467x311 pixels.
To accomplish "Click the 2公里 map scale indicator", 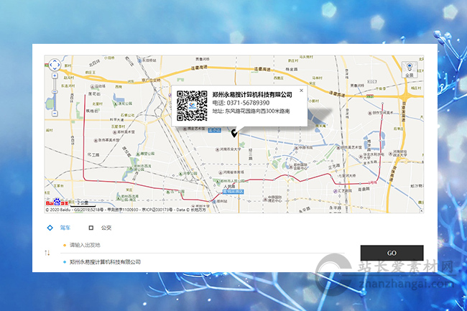I will tap(83, 203).
